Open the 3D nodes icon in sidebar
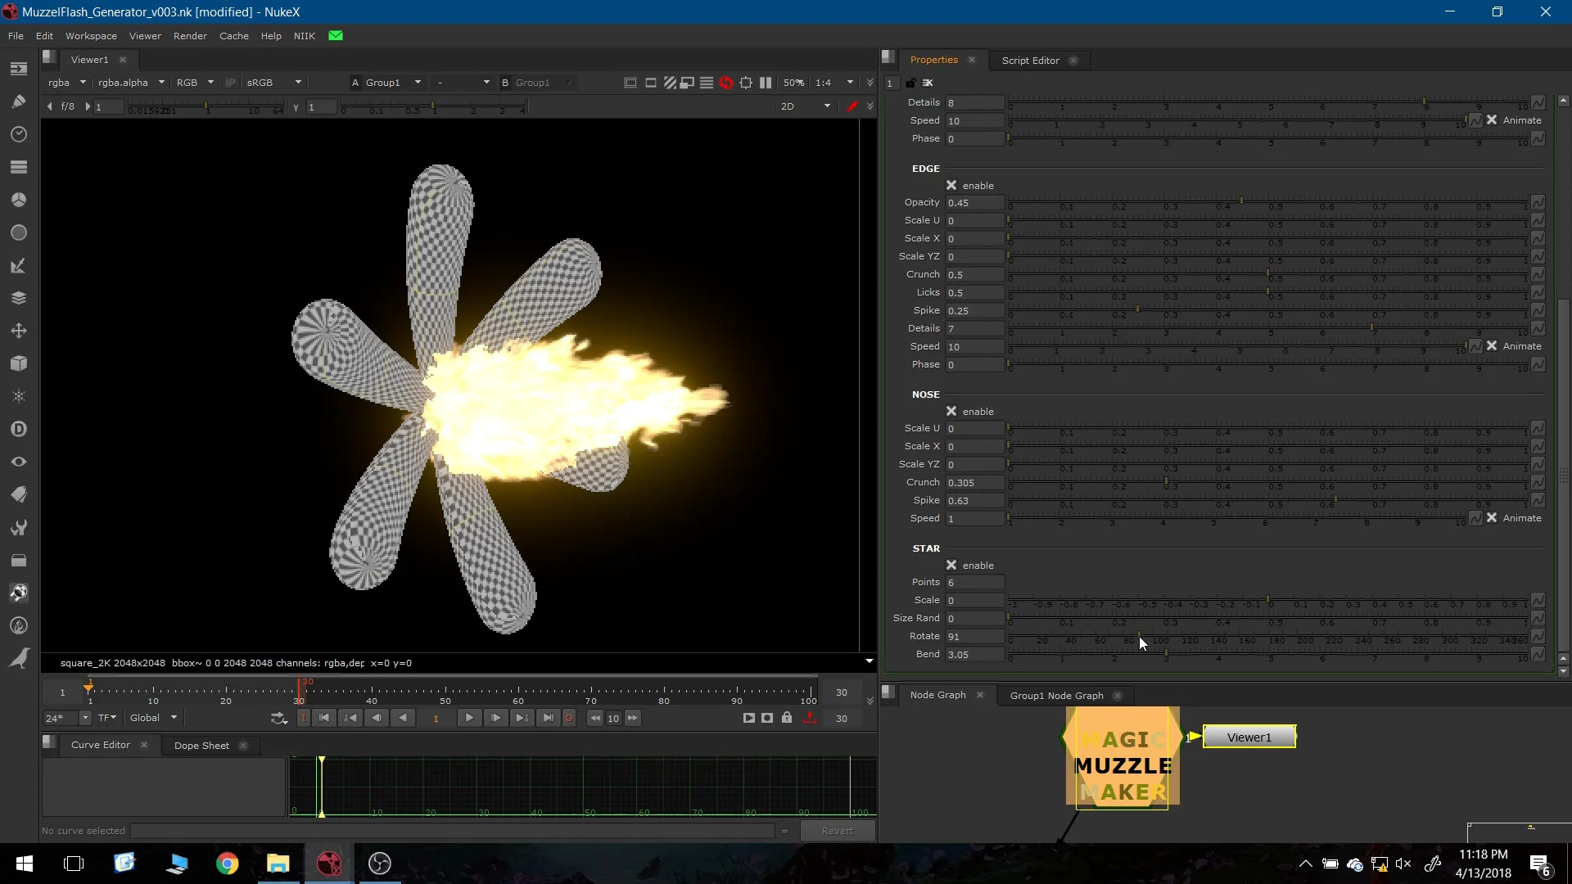 20,363
